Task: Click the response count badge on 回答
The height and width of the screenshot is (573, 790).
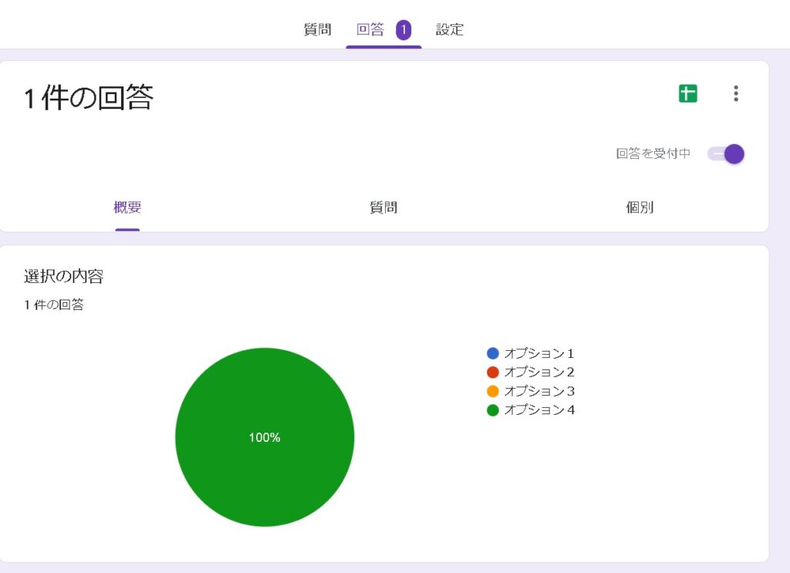Action: point(403,30)
